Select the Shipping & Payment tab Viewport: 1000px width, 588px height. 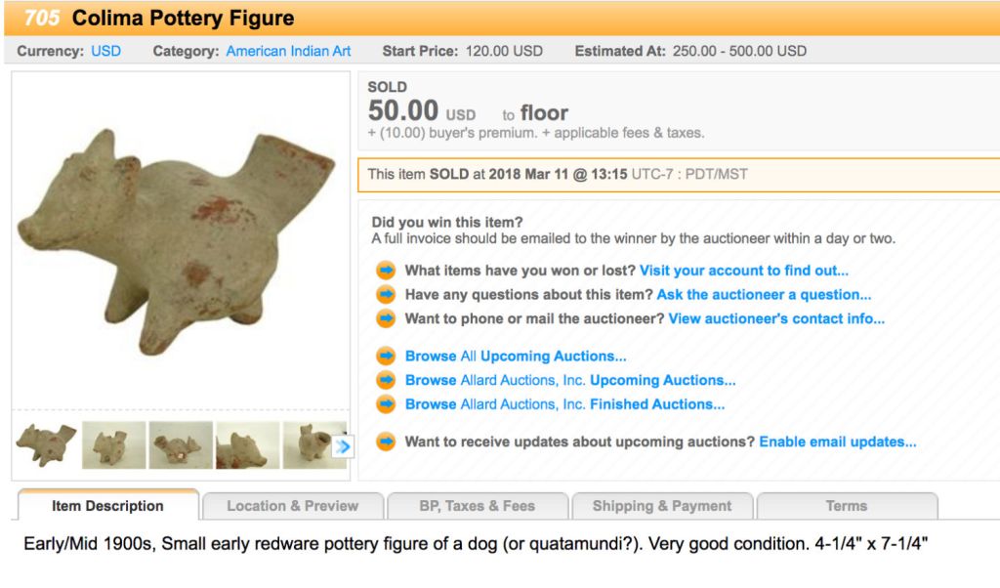point(661,506)
